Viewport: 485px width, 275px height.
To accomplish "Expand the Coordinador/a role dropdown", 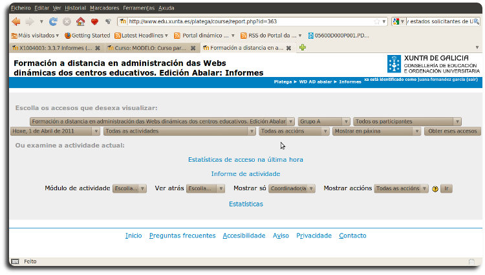I will (x=292, y=189).
